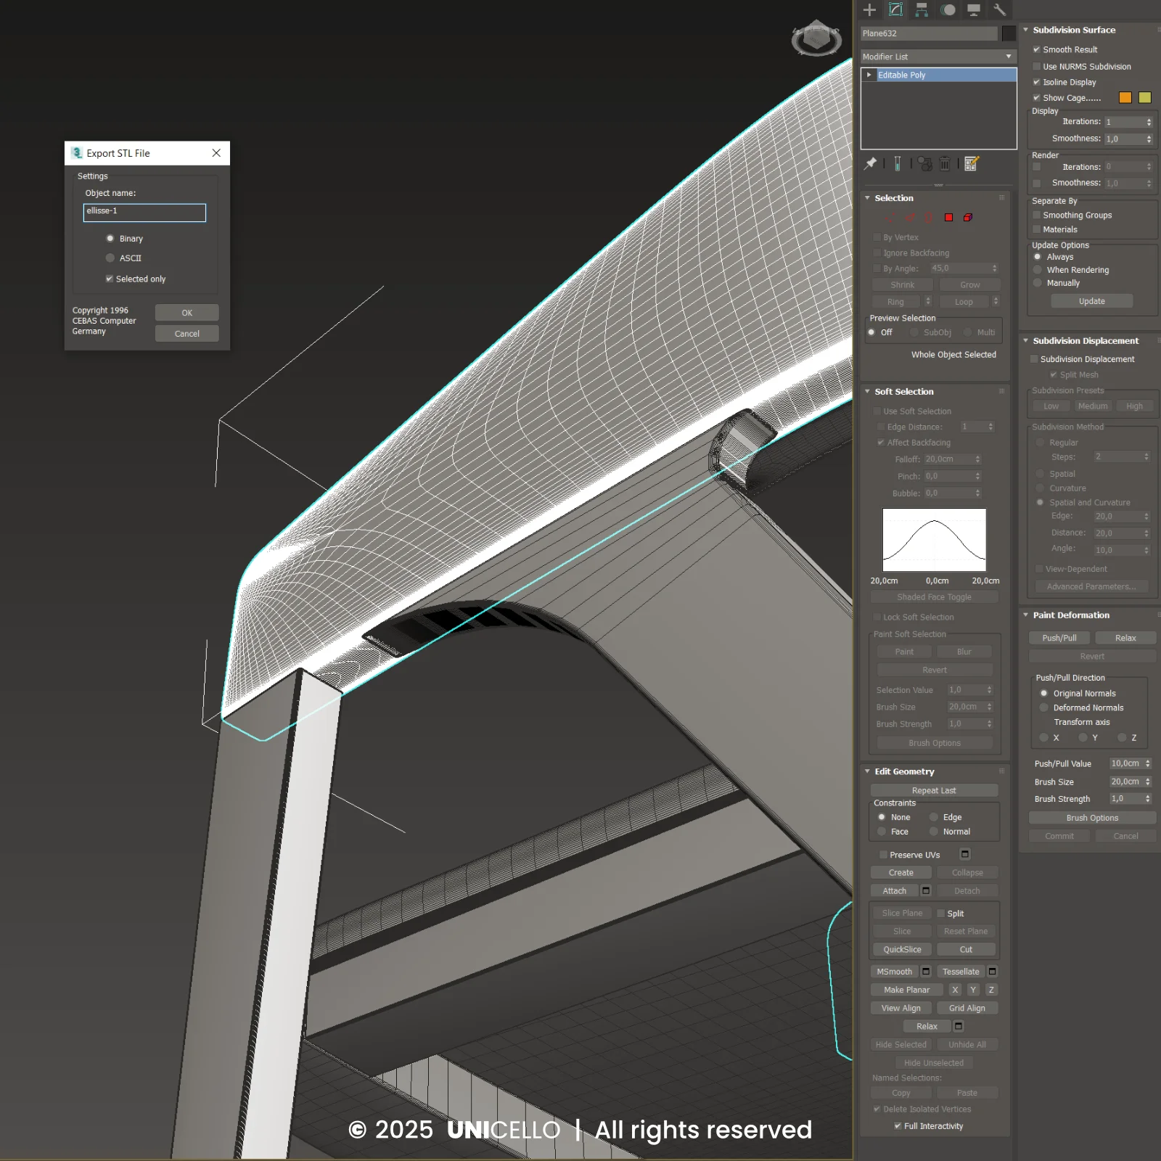
Task: Collapse the Paint Deformation rollout header
Action: [1071, 615]
